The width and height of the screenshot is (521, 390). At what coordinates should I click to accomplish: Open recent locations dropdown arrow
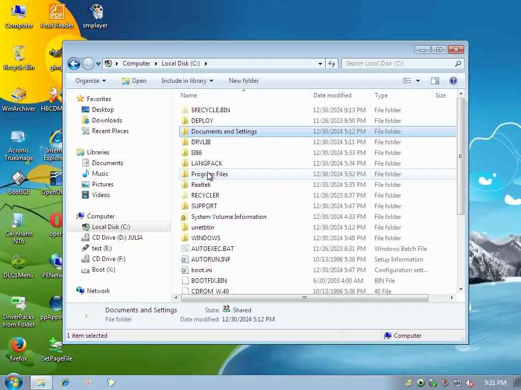pos(98,63)
